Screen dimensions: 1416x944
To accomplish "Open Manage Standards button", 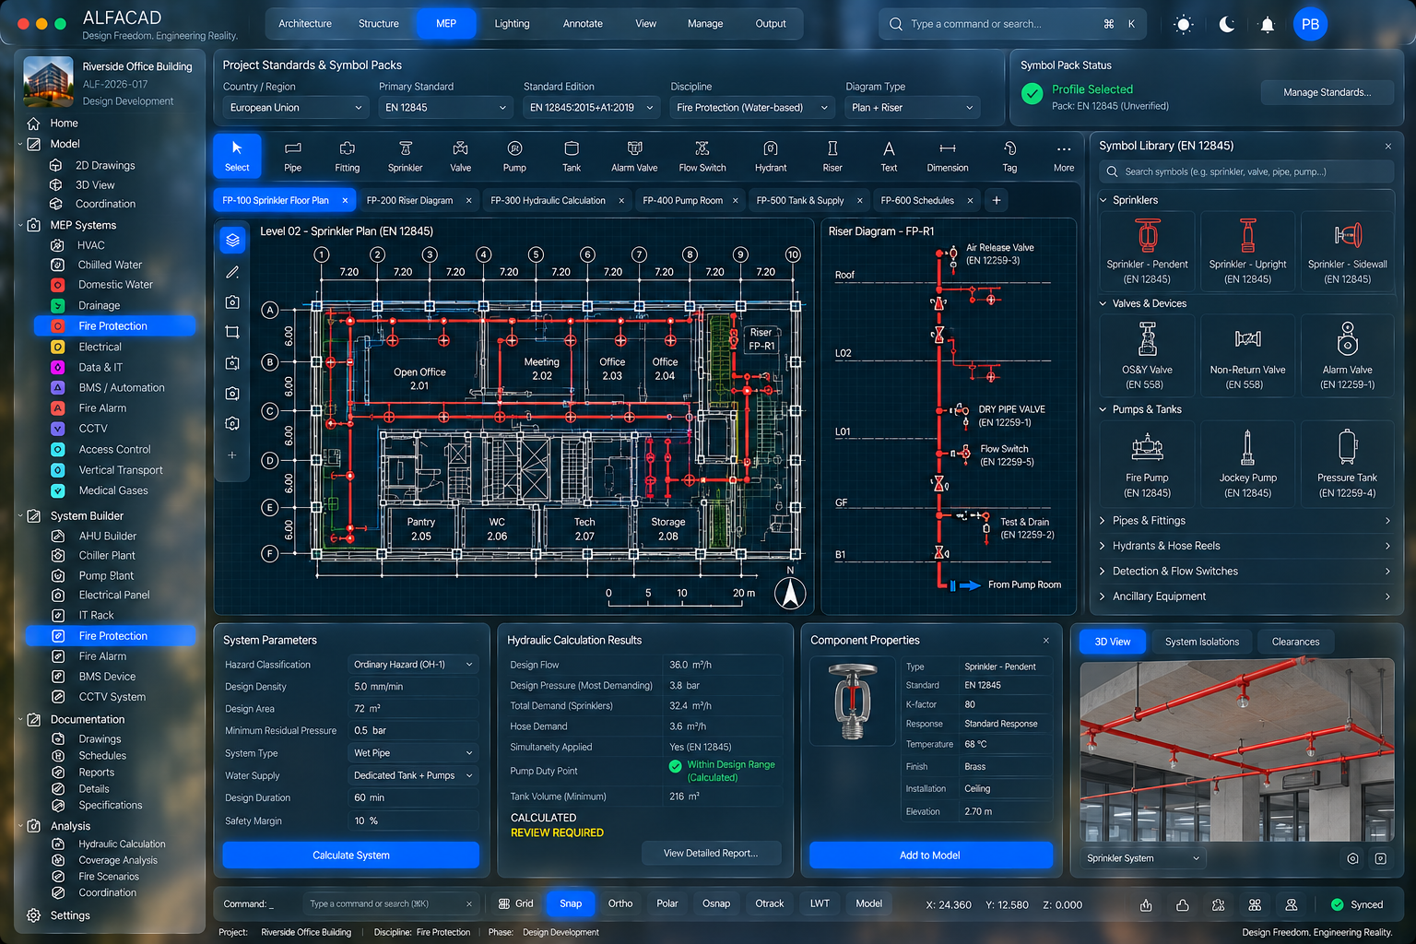I will [x=1327, y=92].
